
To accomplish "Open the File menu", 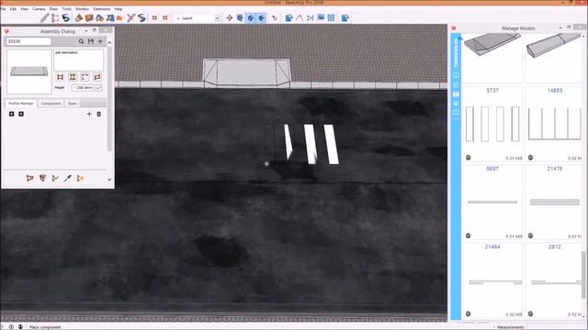I will click(x=3, y=8).
